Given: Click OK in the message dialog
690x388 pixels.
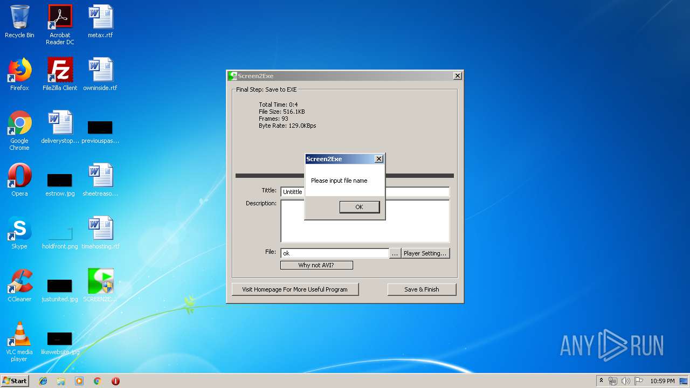Looking at the screenshot, I should (x=360, y=207).
